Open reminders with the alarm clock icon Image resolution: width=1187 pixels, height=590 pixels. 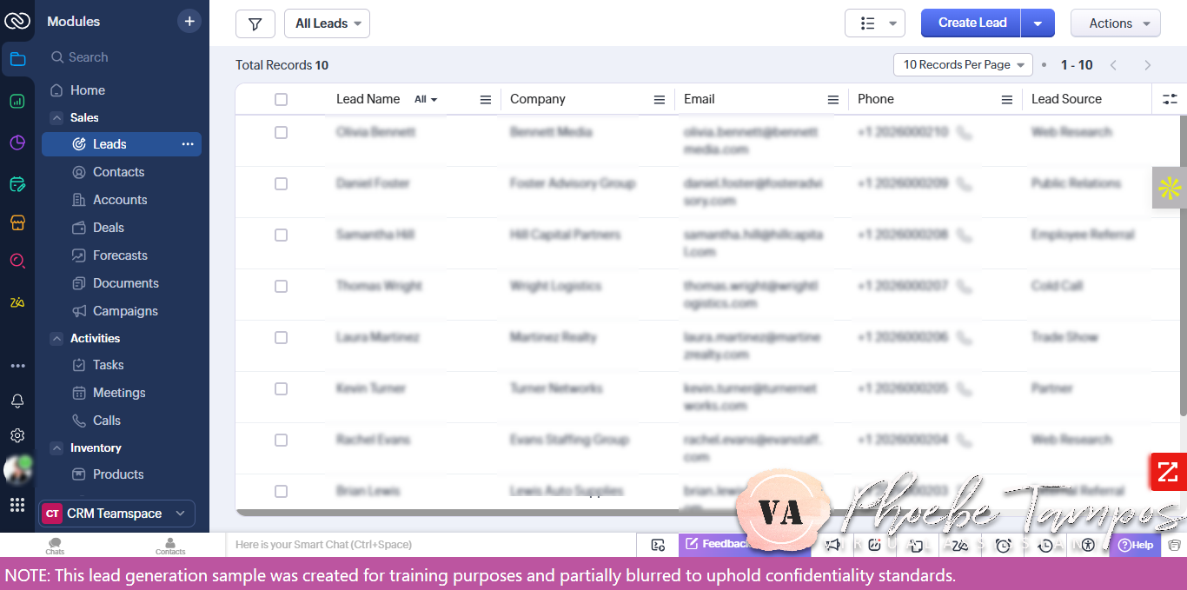pos(1003,545)
